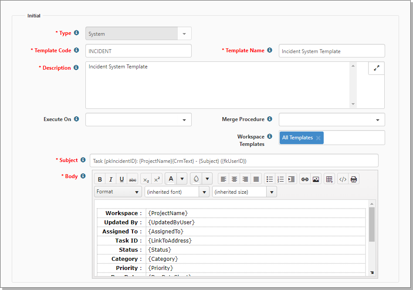
Task: Toggle underline formatting in body editor
Action: tap(122, 179)
